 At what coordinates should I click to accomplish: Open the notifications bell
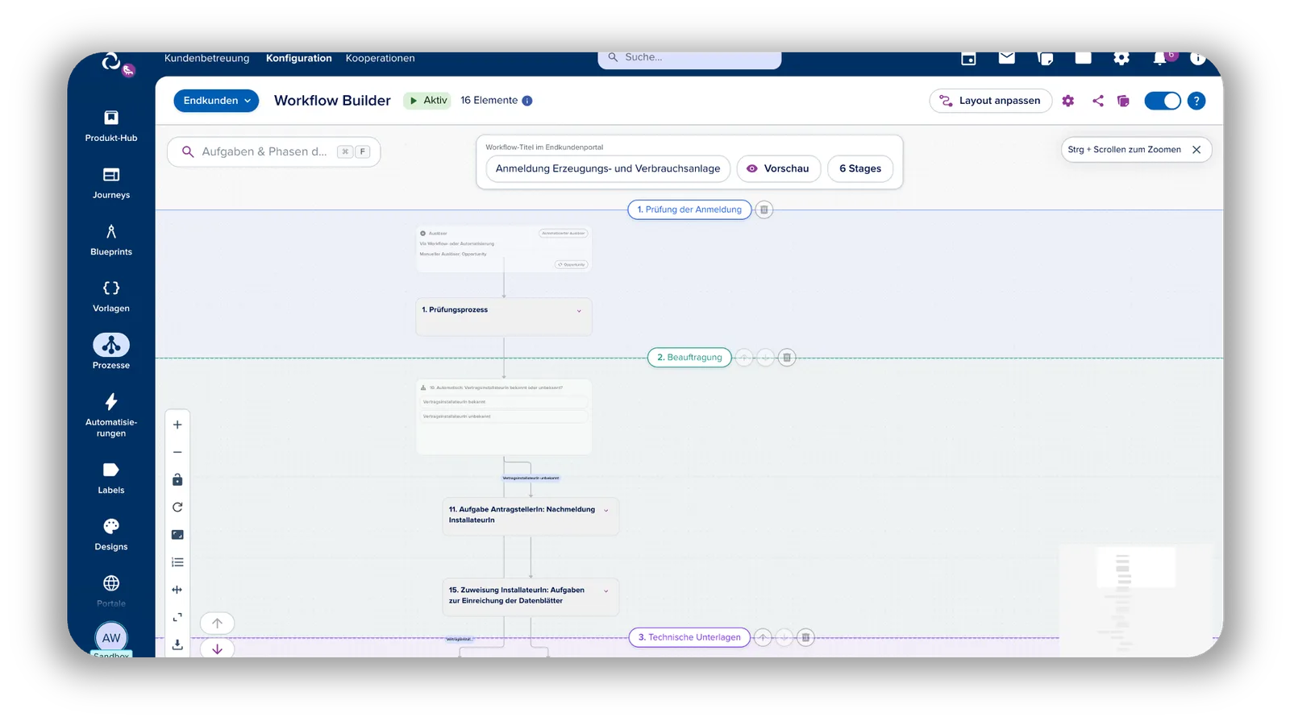tap(1159, 58)
